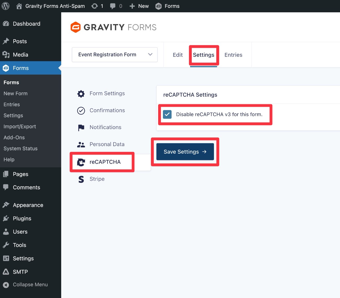Image resolution: width=340 pixels, height=298 pixels.
Task: Go to Import/Export in Forms menu
Action: point(20,126)
